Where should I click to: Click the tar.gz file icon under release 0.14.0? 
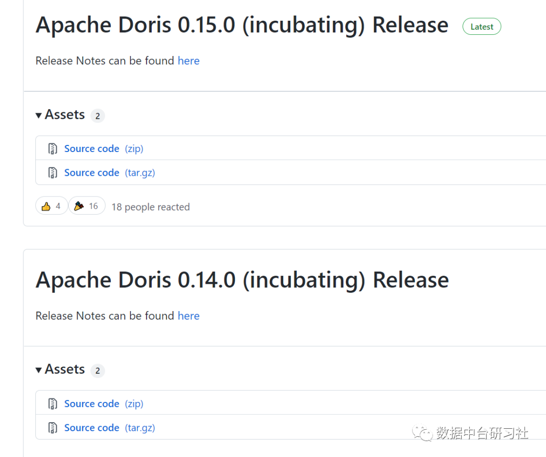click(x=53, y=427)
